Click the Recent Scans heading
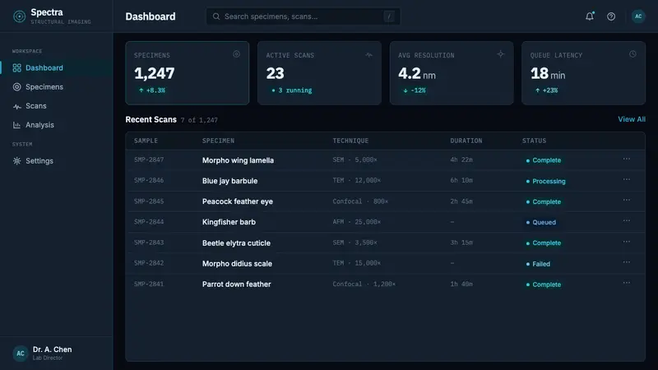Image resolution: width=658 pixels, height=370 pixels. point(151,119)
